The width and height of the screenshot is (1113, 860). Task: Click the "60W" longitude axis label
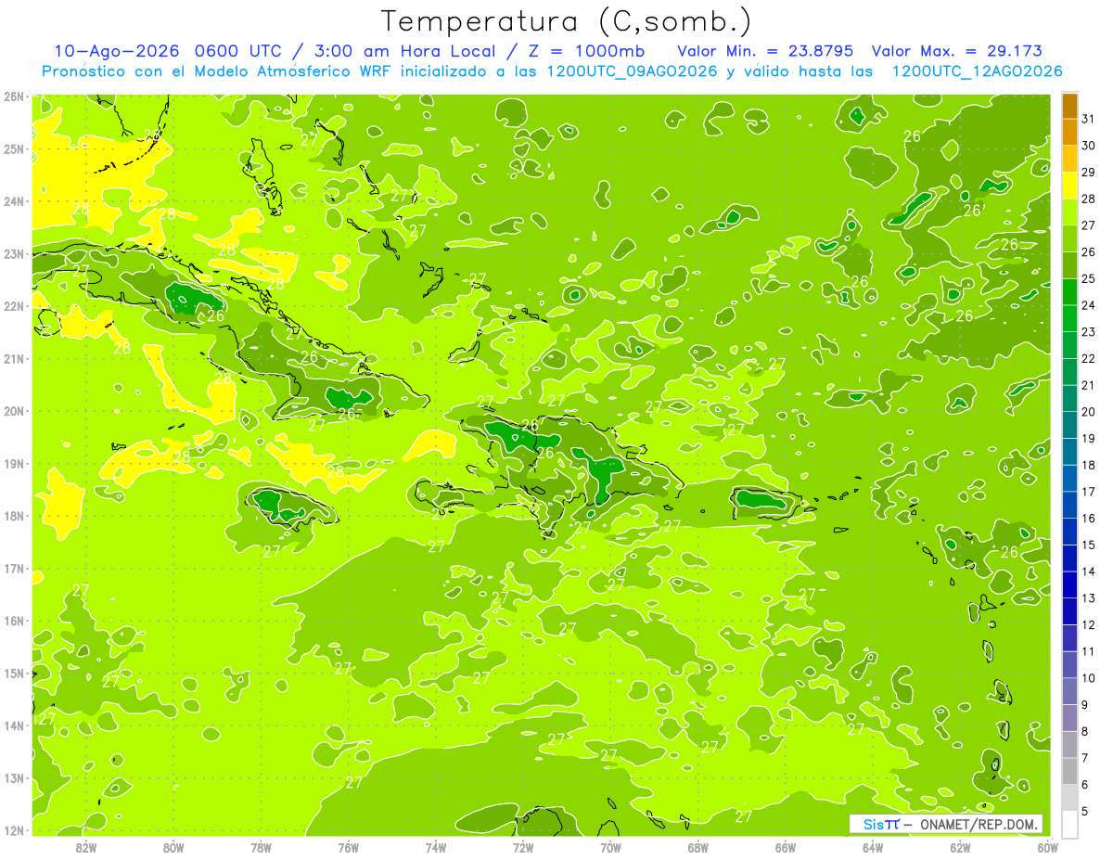point(1048,847)
